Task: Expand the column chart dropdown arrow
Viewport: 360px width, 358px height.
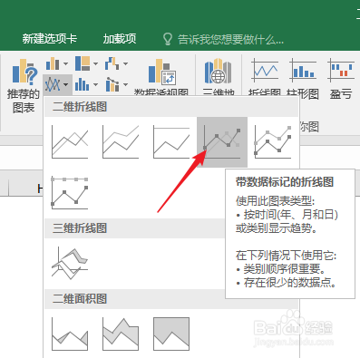Action: (x=65, y=63)
